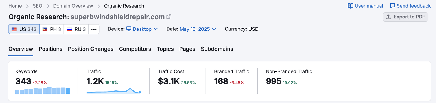The width and height of the screenshot is (436, 103).
Task: Select the Russia flag RU database
Action: (76, 29)
